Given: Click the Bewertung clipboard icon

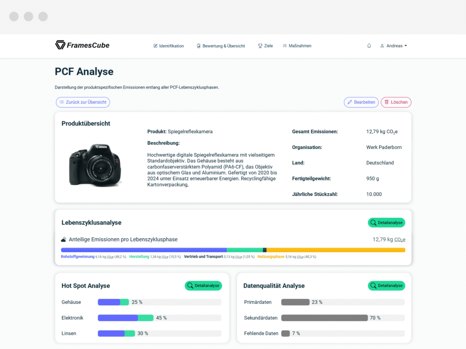Looking at the screenshot, I should [198, 46].
